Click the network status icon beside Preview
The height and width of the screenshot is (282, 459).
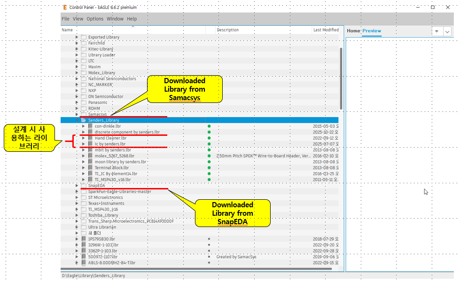tap(436, 31)
